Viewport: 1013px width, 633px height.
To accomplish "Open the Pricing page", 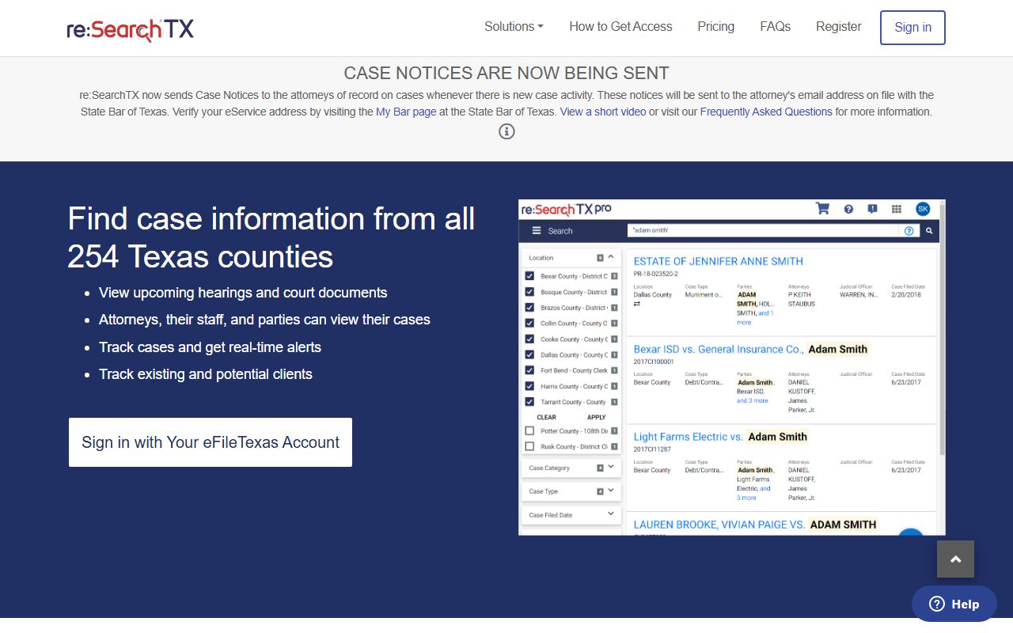I will 715,27.
